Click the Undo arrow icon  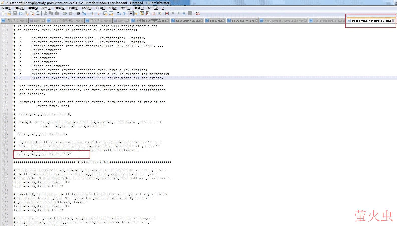point(65,13)
